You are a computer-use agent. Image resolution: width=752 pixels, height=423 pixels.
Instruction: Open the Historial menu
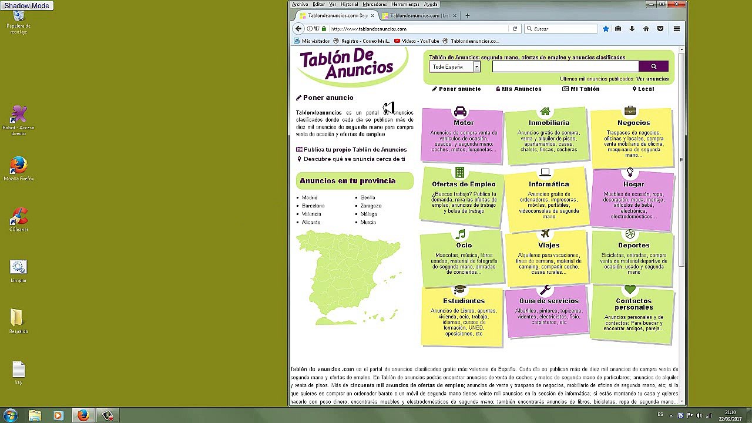pos(349,4)
